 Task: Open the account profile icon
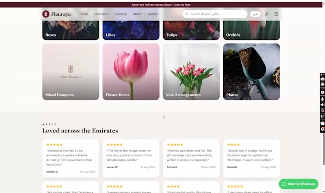(x=267, y=14)
